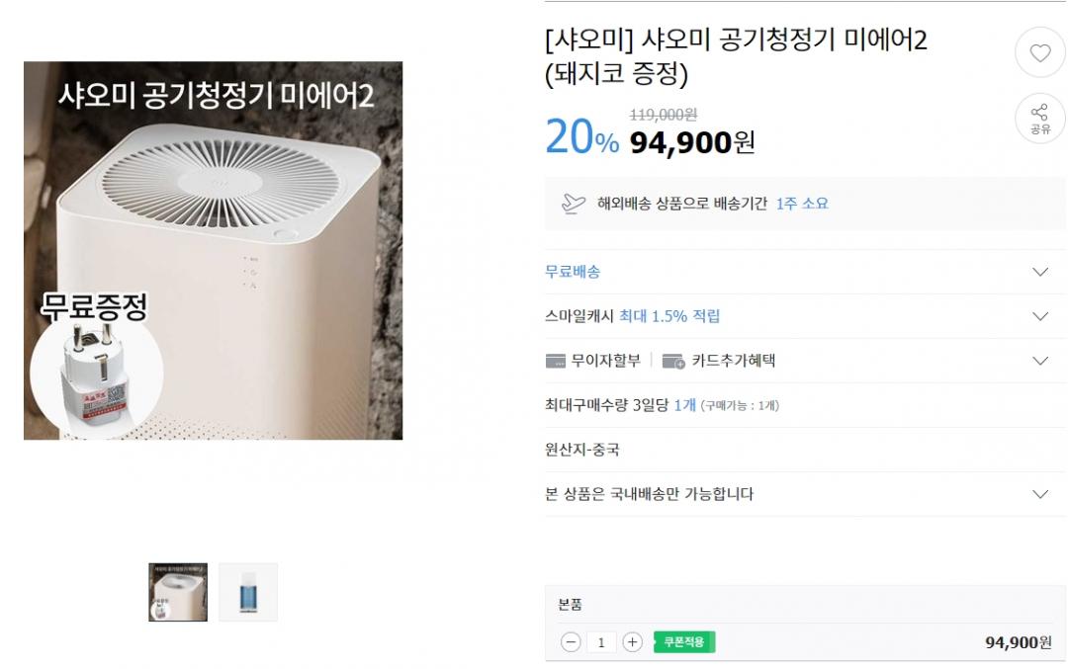The width and height of the screenshot is (1068, 669).
Task: Click the 카드추가혜택 card icon
Action: point(673,361)
